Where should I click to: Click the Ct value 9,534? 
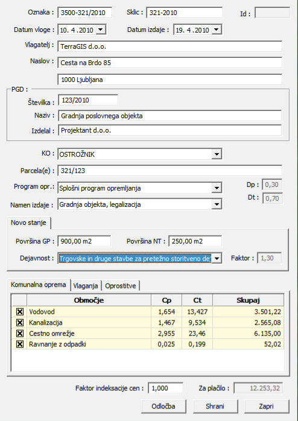[197, 323]
